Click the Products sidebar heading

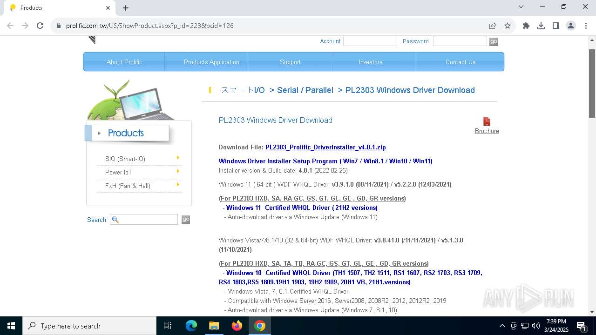click(x=126, y=133)
